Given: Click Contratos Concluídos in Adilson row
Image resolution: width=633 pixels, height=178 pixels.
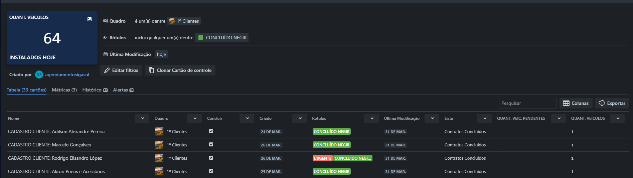Looking at the screenshot, I should pyautogui.click(x=465, y=131).
